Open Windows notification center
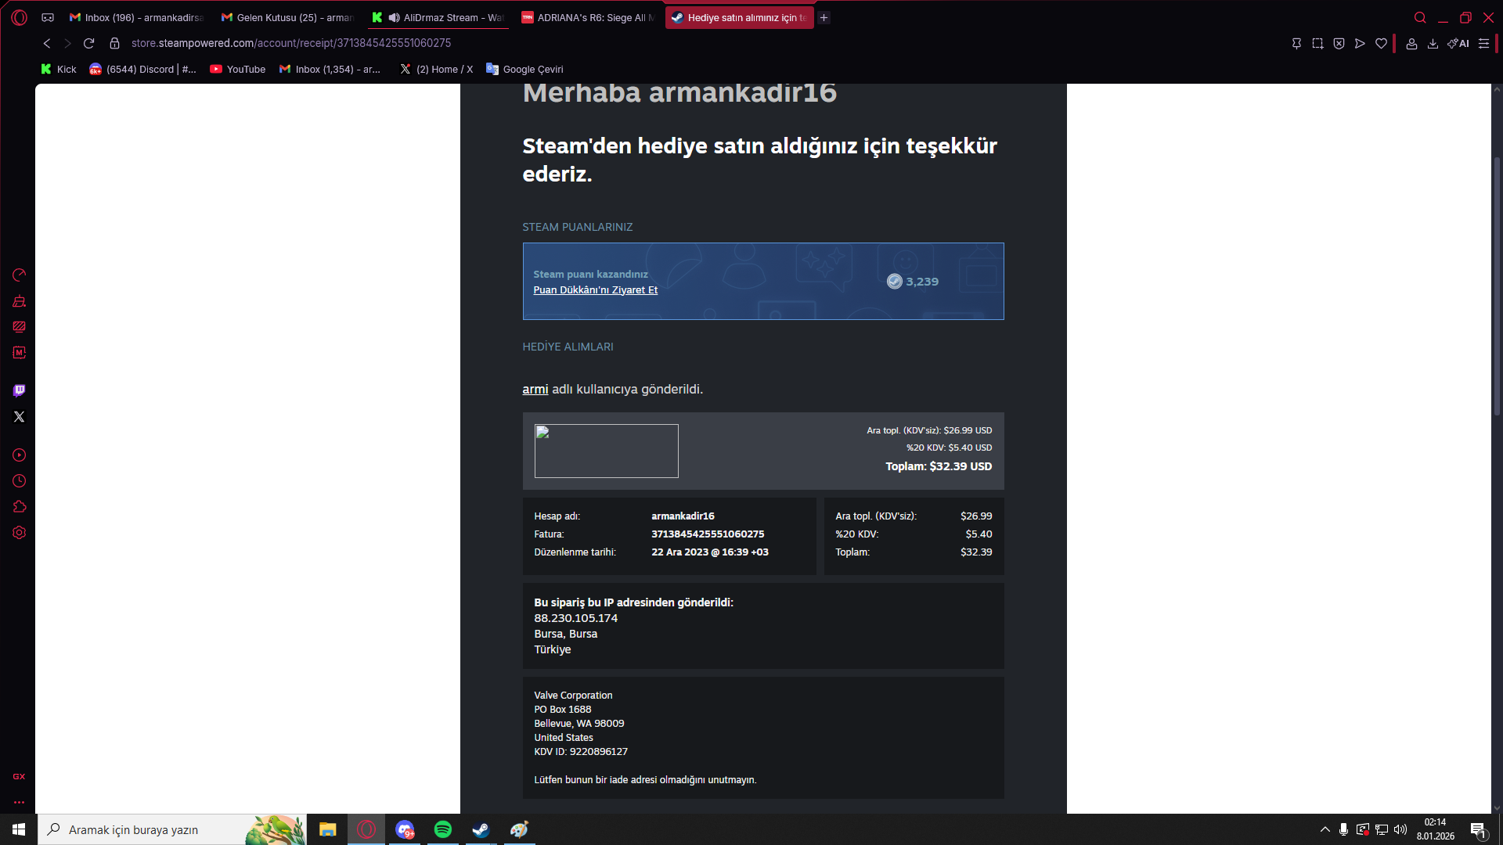The image size is (1503, 845). coord(1479,830)
